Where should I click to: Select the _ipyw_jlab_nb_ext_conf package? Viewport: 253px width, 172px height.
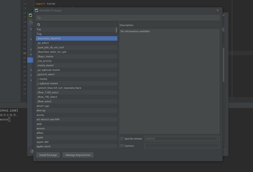[76, 47]
